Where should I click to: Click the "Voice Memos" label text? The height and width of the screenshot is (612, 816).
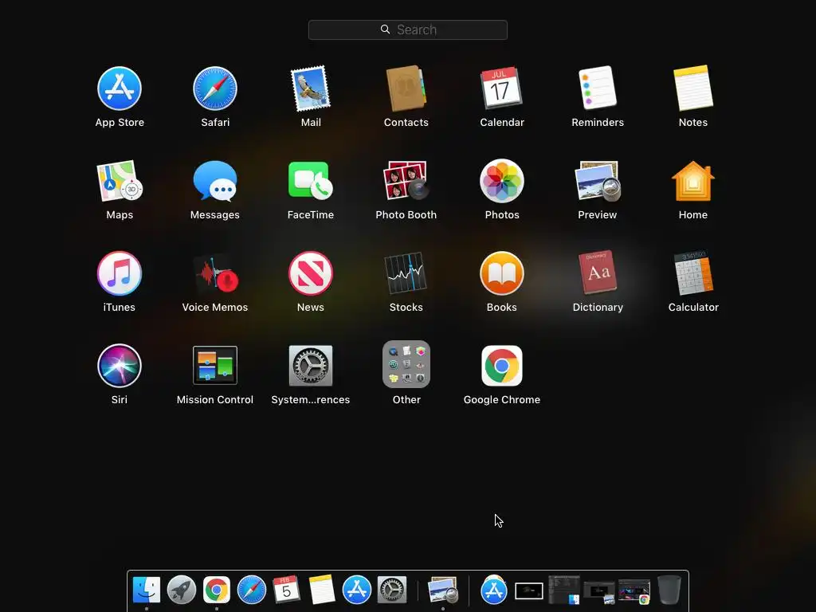tap(215, 307)
